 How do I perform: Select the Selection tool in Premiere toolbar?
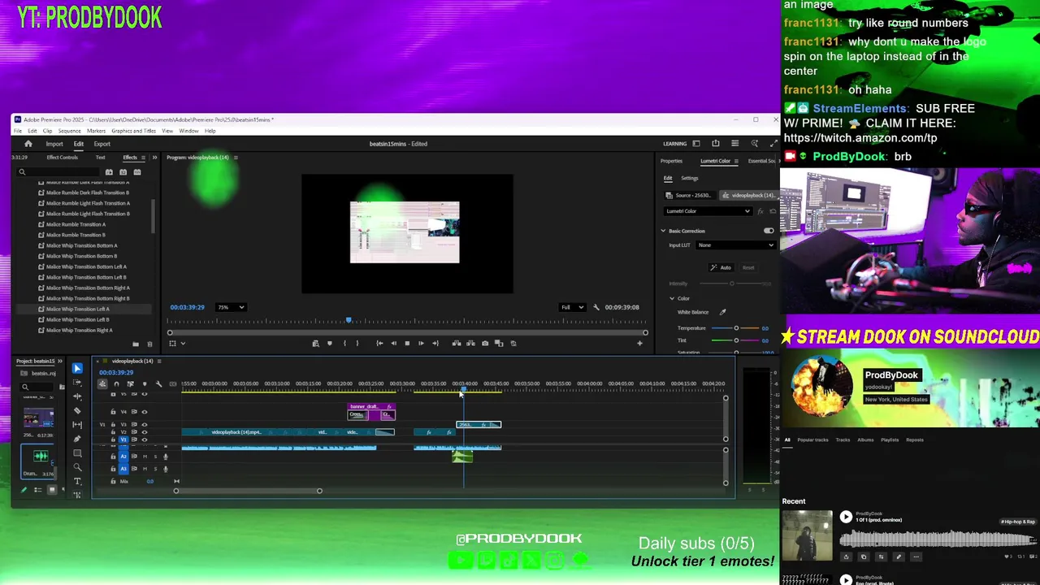pos(77,369)
